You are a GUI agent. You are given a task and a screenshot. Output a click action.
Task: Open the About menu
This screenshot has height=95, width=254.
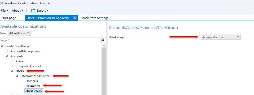click(18, 11)
